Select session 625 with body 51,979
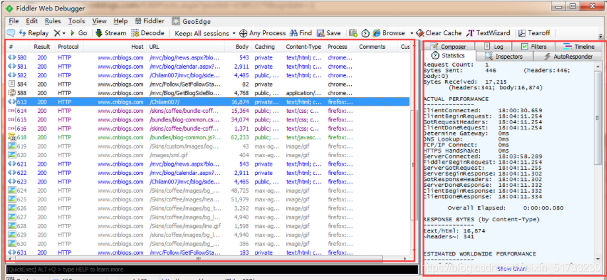The width and height of the screenshot is (607, 280). click(x=208, y=199)
